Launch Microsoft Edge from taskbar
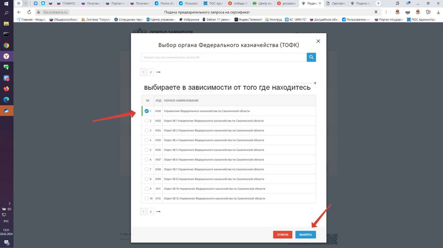 6,100
